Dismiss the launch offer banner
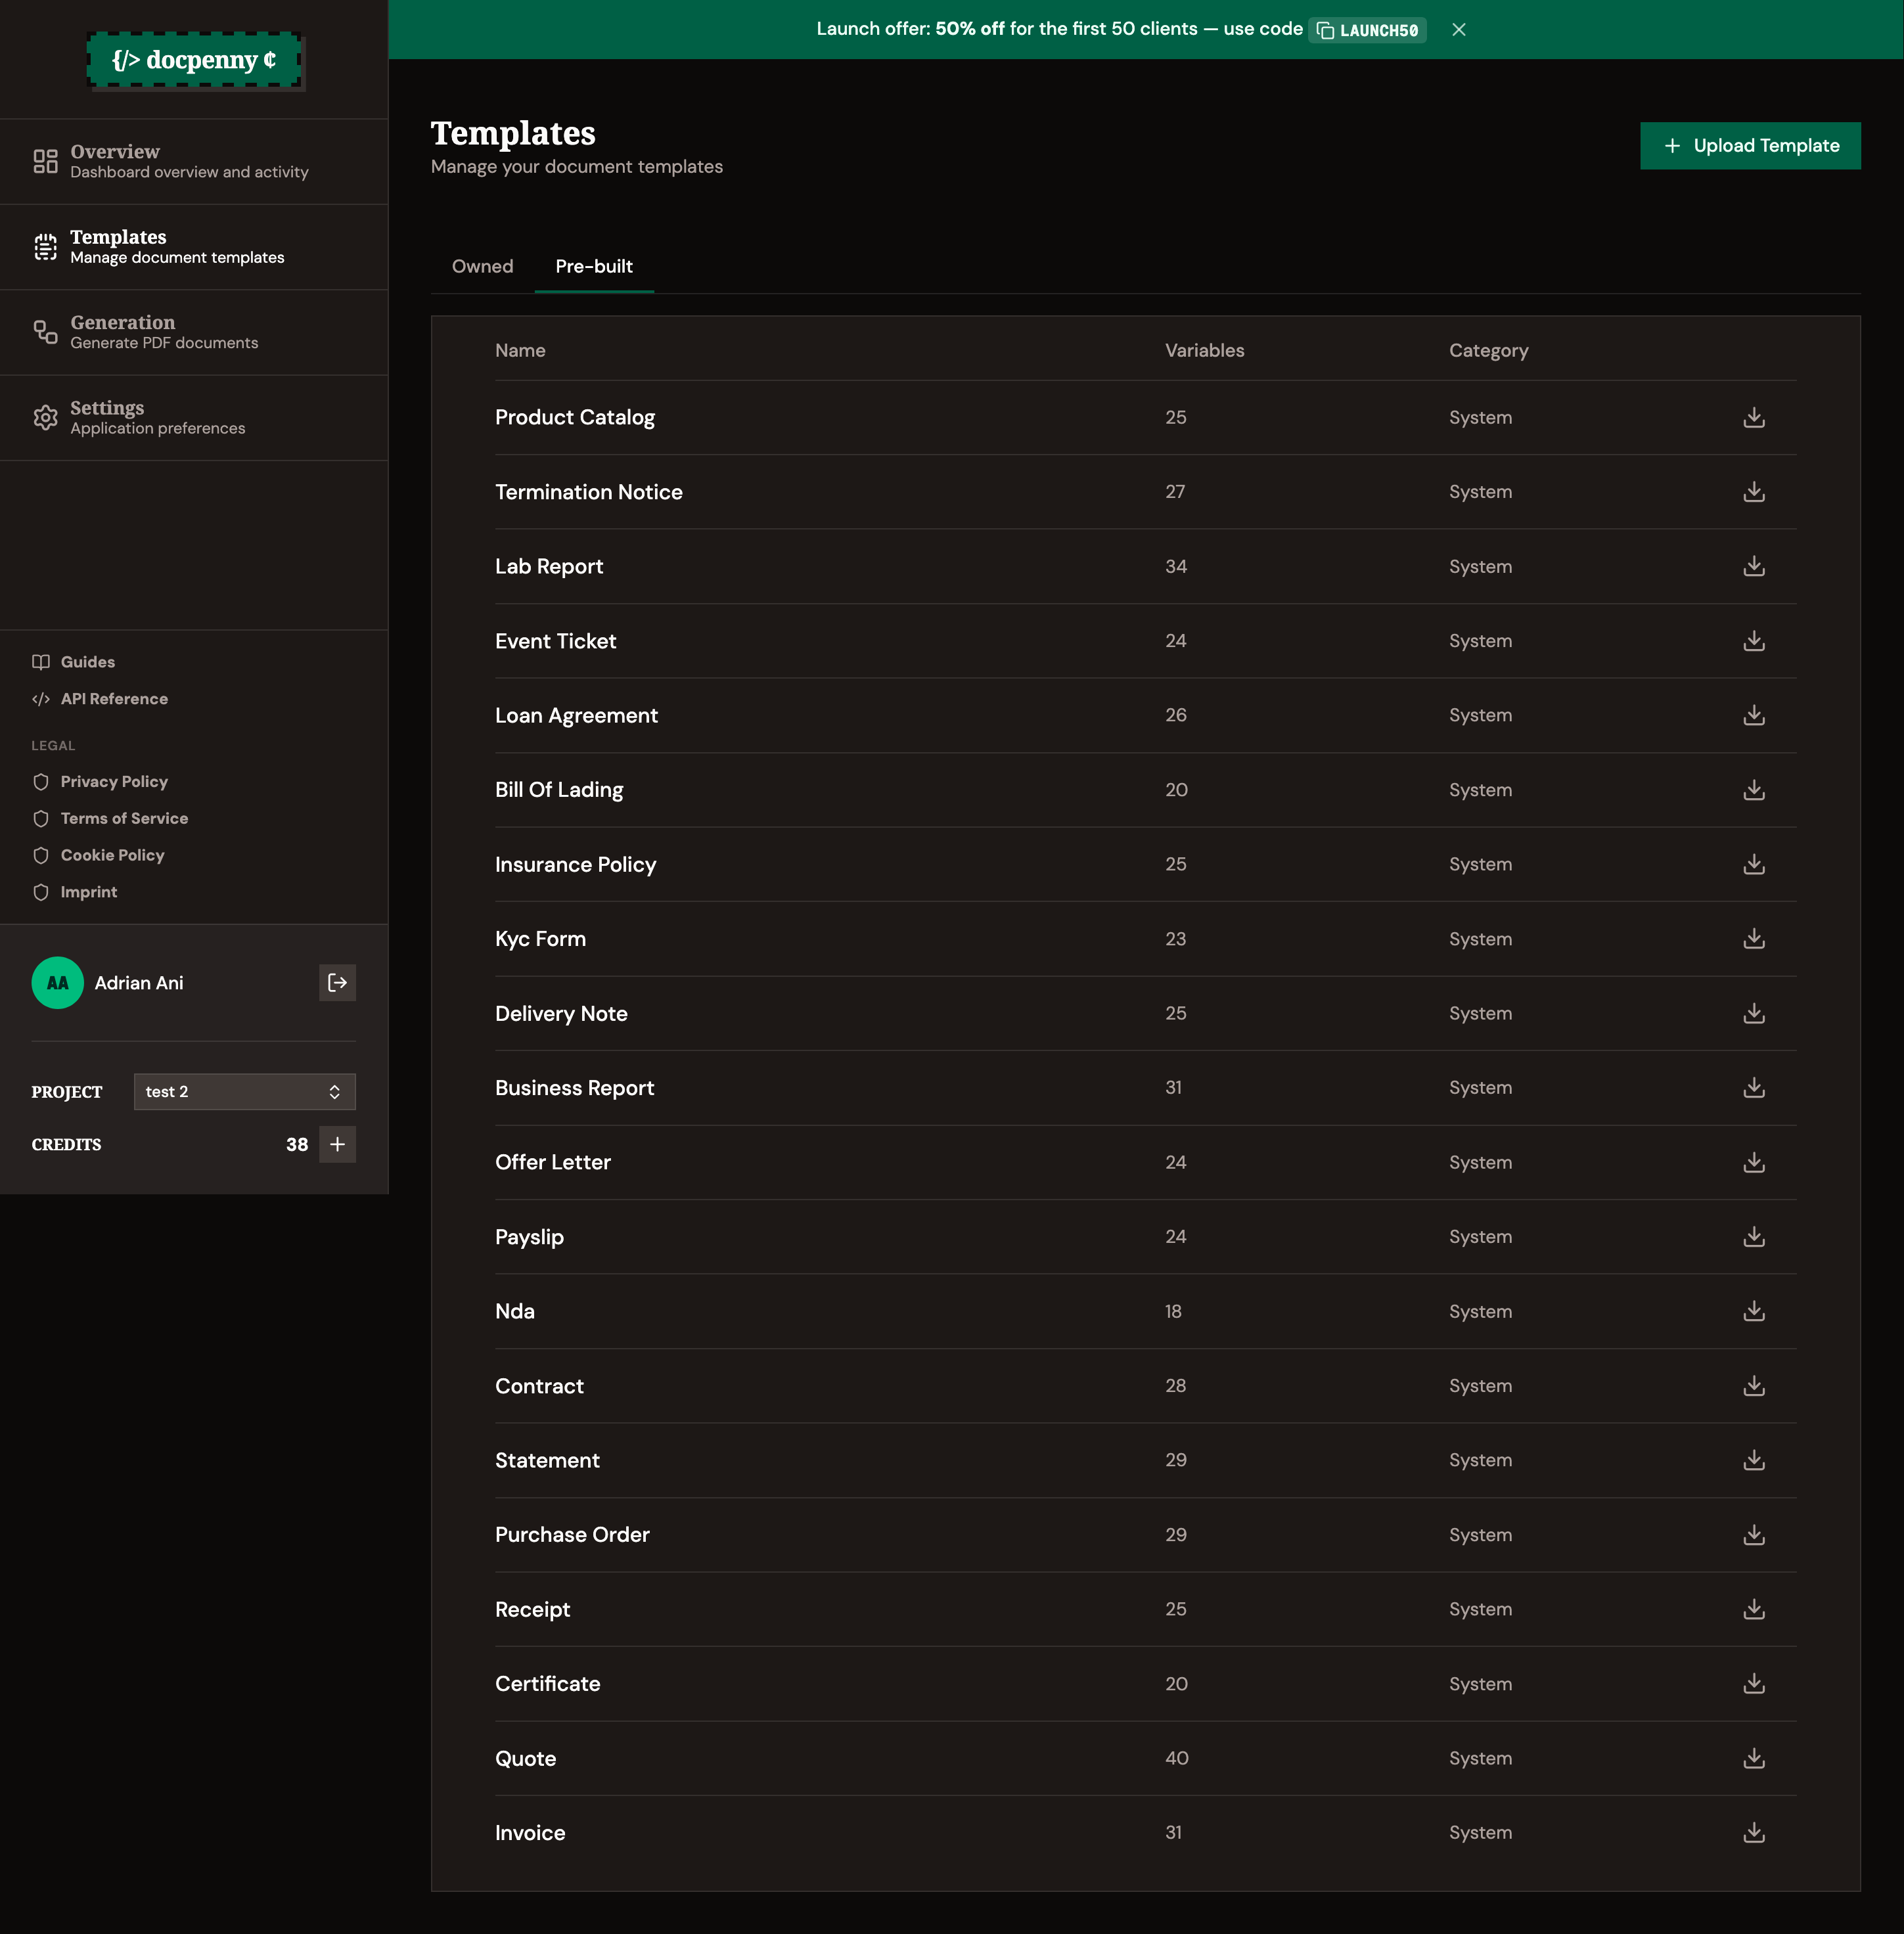Image resolution: width=1904 pixels, height=1934 pixels. click(x=1458, y=30)
